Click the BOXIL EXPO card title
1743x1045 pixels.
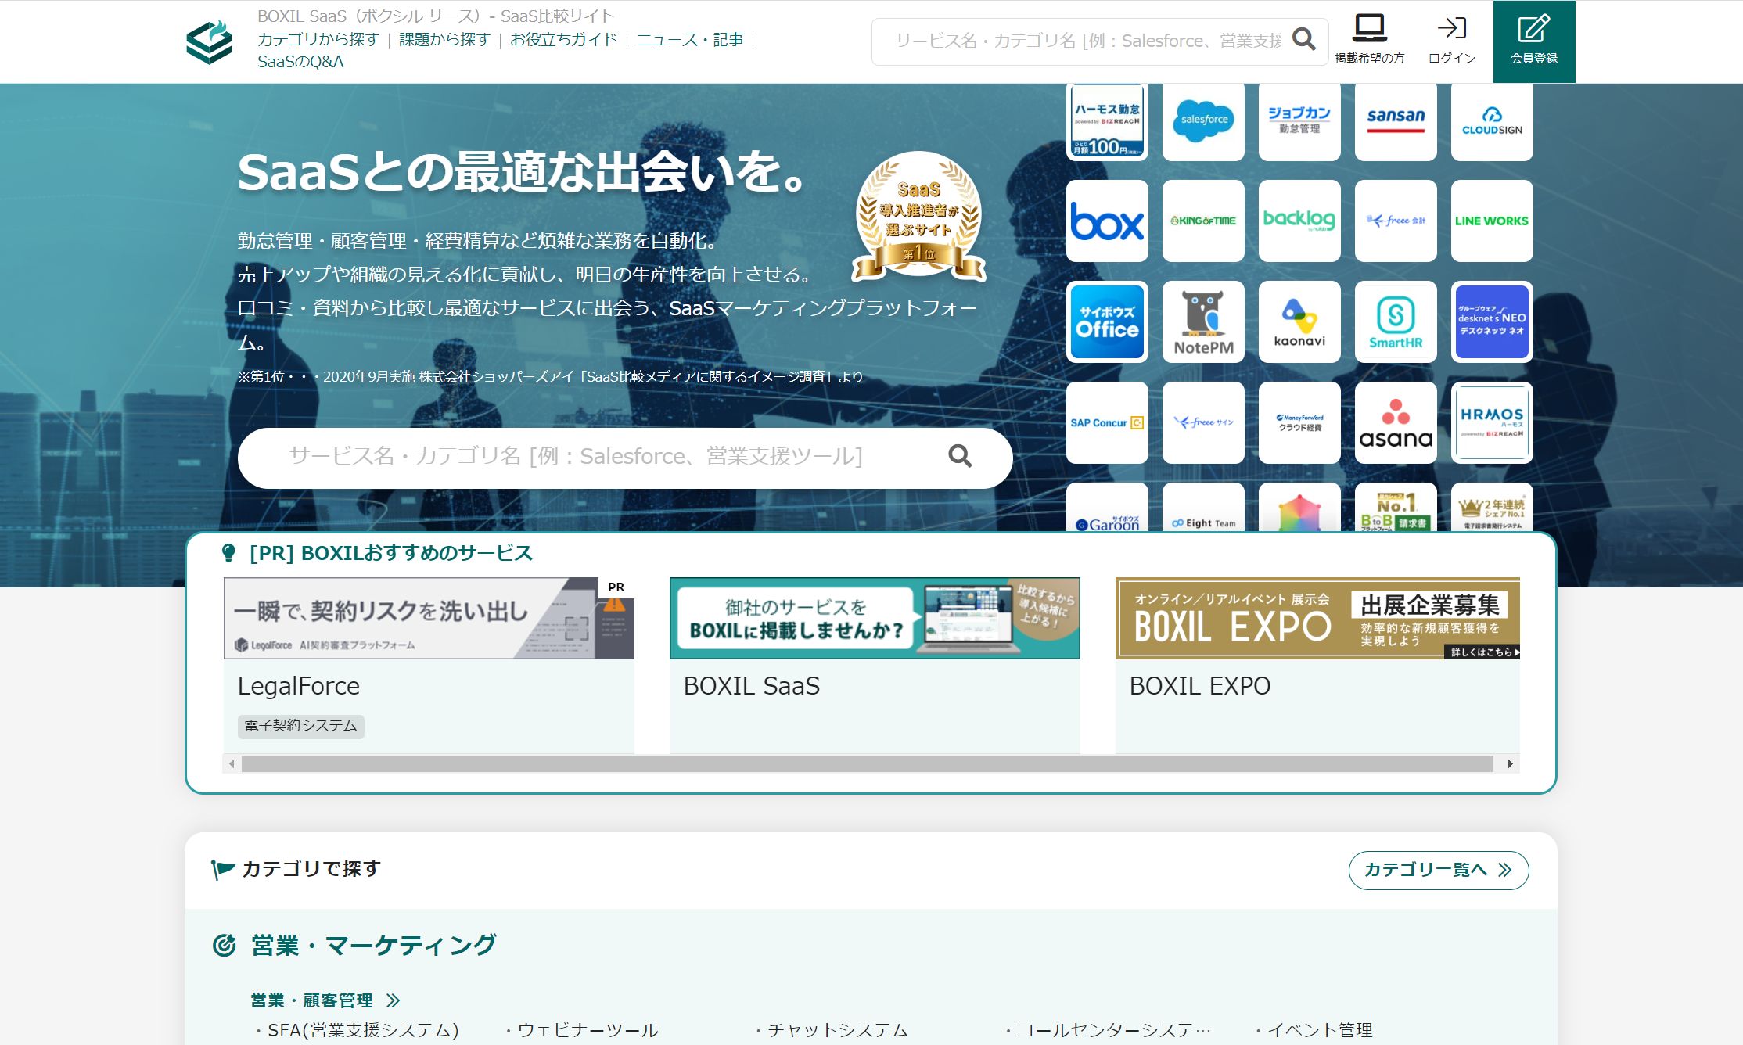[x=1200, y=686]
